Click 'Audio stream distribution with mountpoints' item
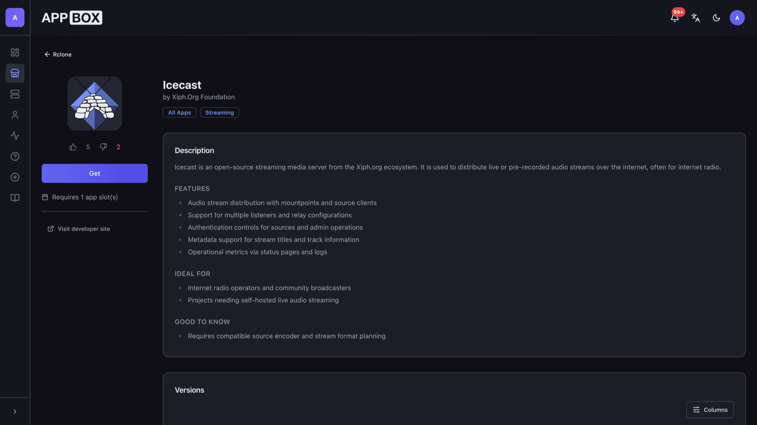 click(x=282, y=203)
